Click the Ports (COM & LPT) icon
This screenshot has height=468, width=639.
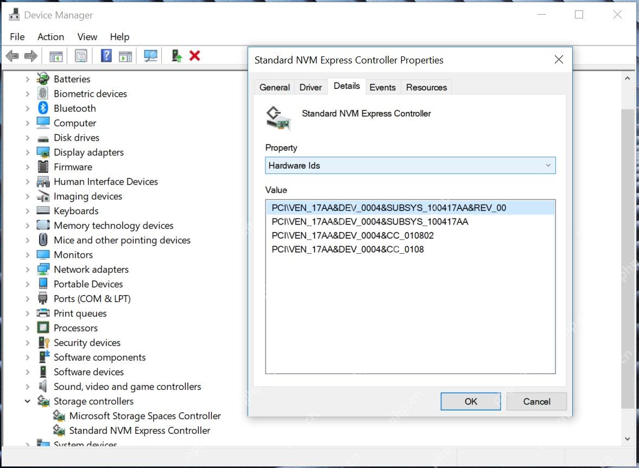[x=43, y=298]
